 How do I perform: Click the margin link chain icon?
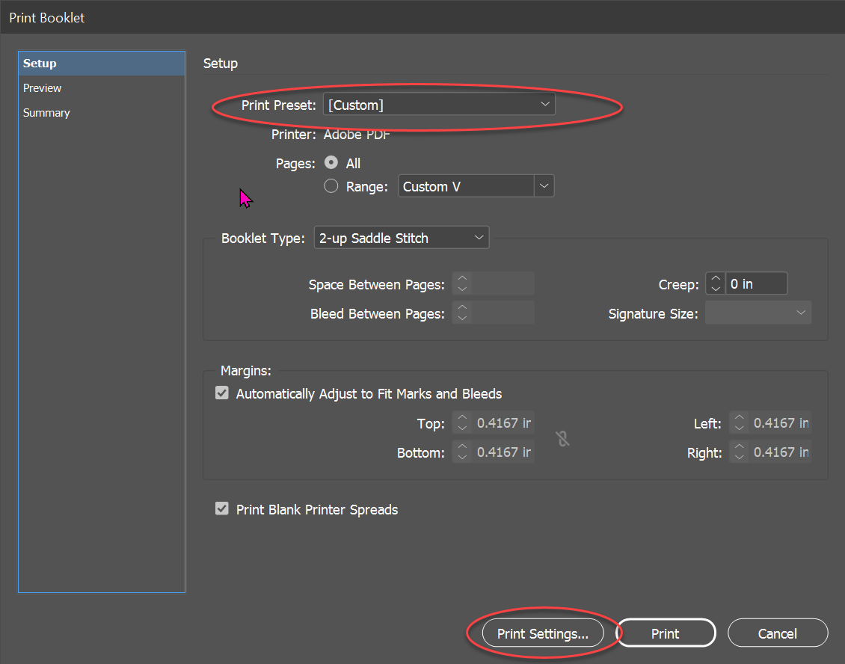coord(562,440)
